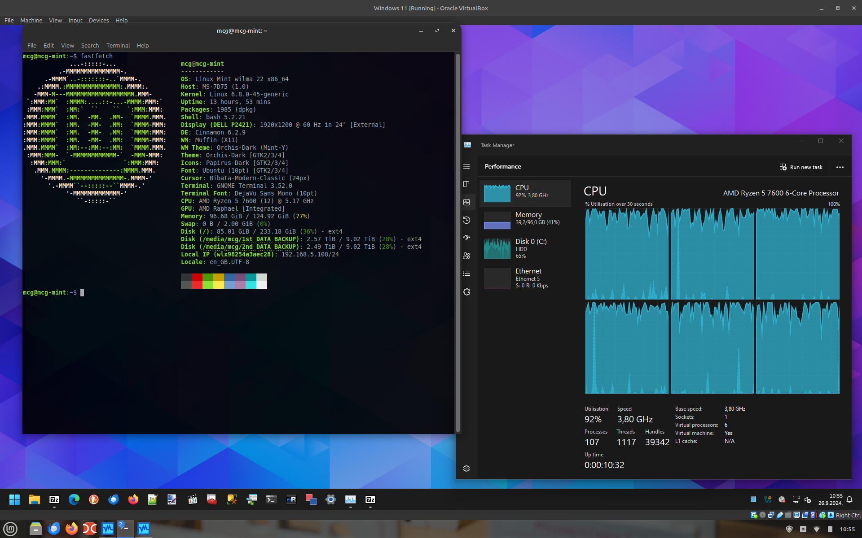The height and width of the screenshot is (538, 862).
Task: Open VirtualBox Machine menu
Action: point(31,20)
